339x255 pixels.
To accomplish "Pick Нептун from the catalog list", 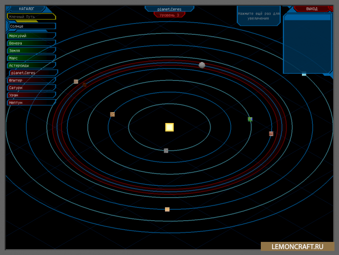I will [x=31, y=103].
